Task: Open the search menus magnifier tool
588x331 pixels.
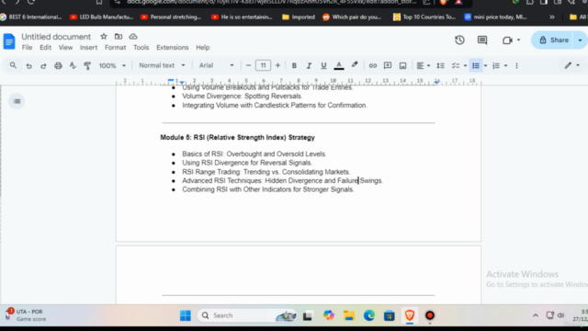Action: (13, 65)
